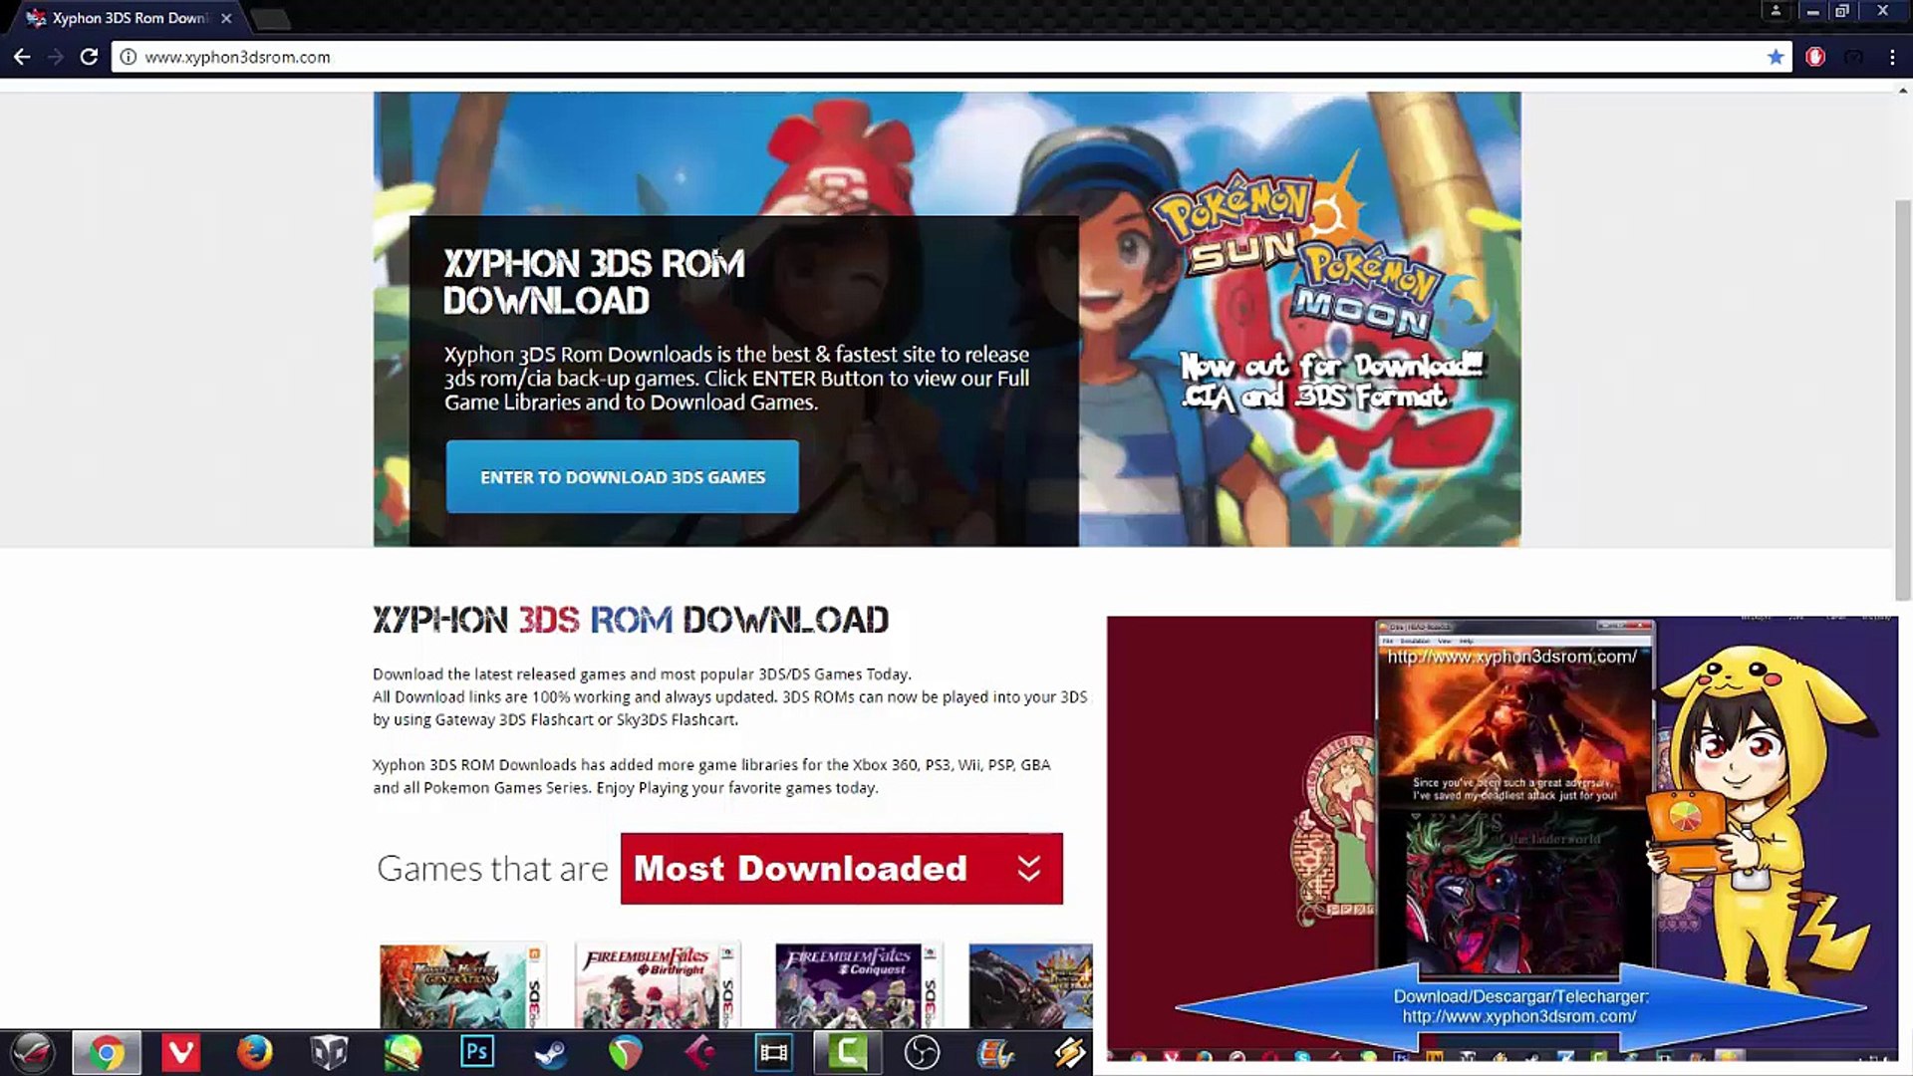
Task: Click Enter To Download 3DS Games button
Action: [622, 477]
